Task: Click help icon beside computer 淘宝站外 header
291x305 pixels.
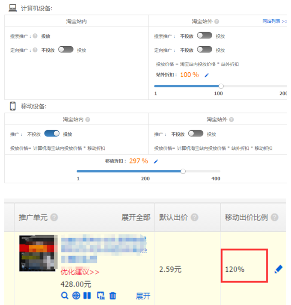Action: (x=217, y=21)
